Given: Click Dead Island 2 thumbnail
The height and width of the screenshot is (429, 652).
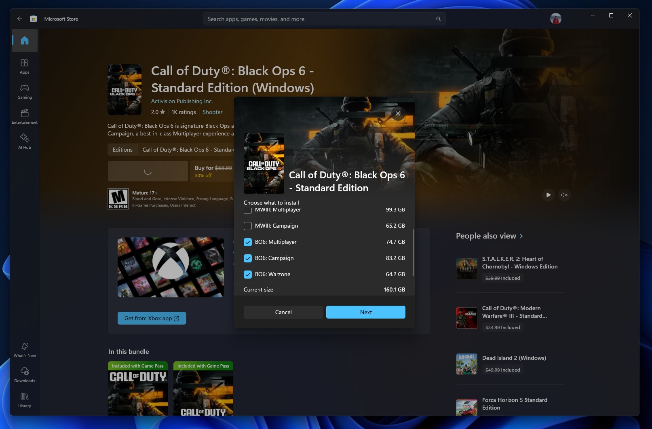Looking at the screenshot, I should pos(467,364).
